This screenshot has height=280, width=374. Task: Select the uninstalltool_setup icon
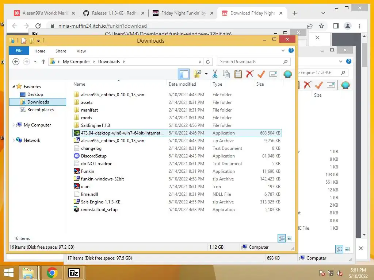click(77, 210)
